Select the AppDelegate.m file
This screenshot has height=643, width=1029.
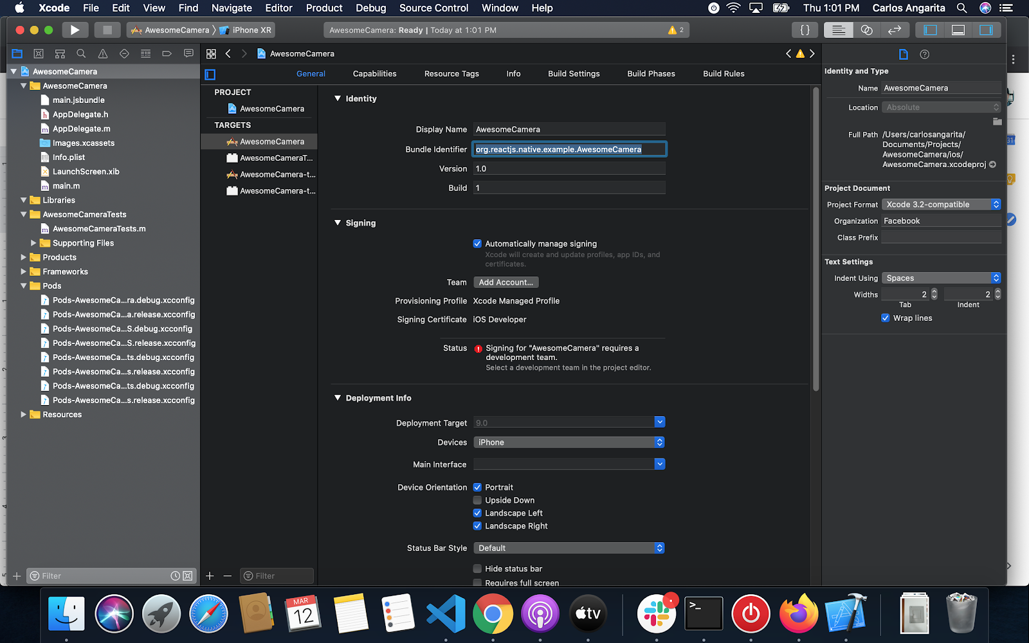coord(81,129)
